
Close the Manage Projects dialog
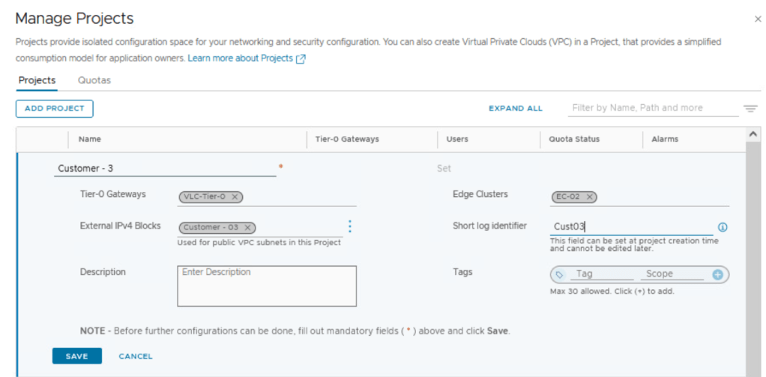point(757,19)
